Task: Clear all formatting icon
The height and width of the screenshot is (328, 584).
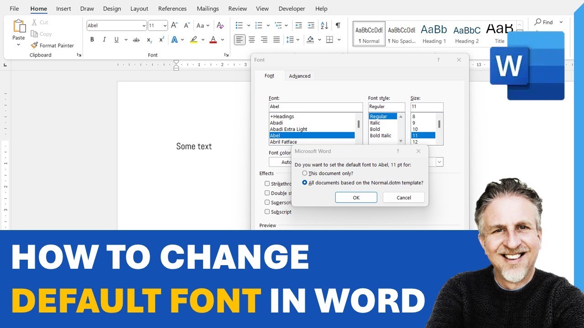Action: (220, 26)
